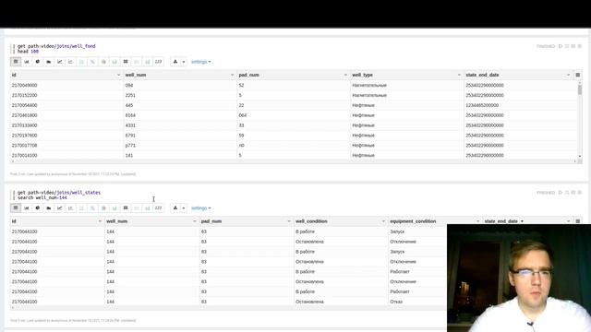Switch well_fond result to scatter chart

coord(70,62)
